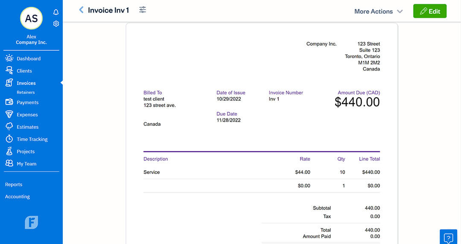Open My Team section
The width and height of the screenshot is (461, 244).
point(26,164)
